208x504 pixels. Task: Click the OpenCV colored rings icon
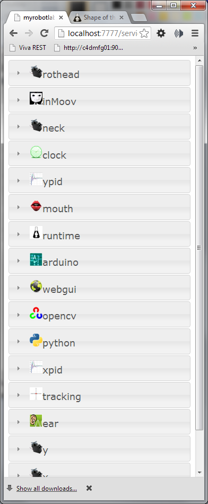point(36,313)
